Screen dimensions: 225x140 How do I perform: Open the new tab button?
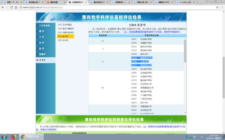199,2
